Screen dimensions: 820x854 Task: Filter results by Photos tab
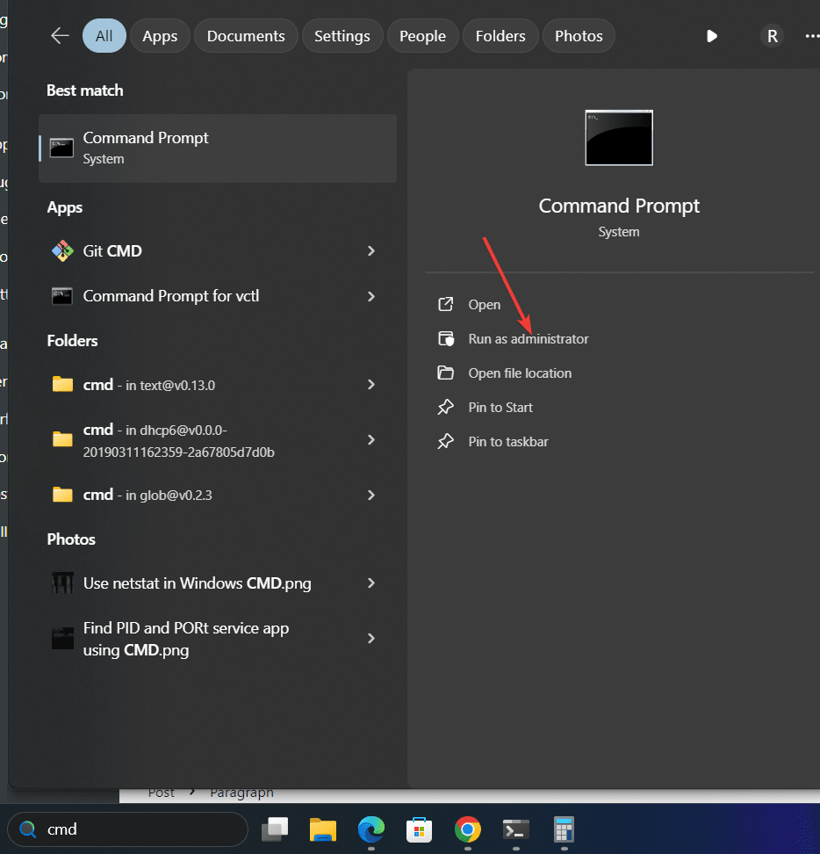coord(579,36)
